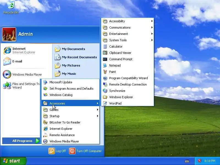220x165 pixels.
Task: Click the green All Programs arrow
Action: (x=37, y=141)
